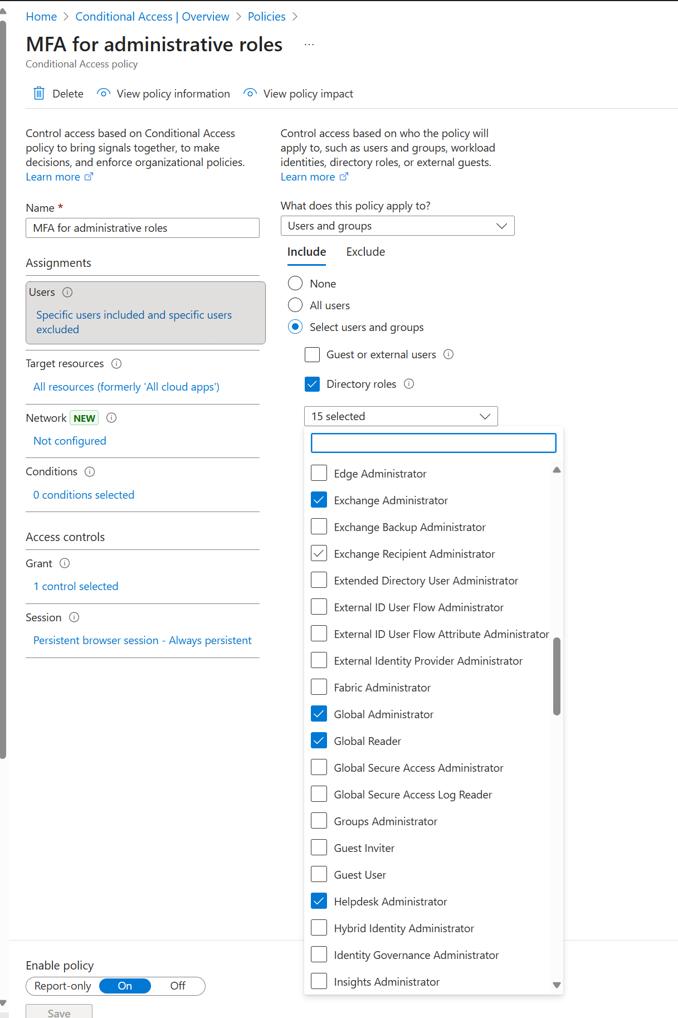Click the Delete trash can icon

39,93
